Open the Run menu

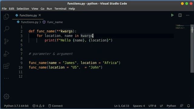[x=49, y=9]
